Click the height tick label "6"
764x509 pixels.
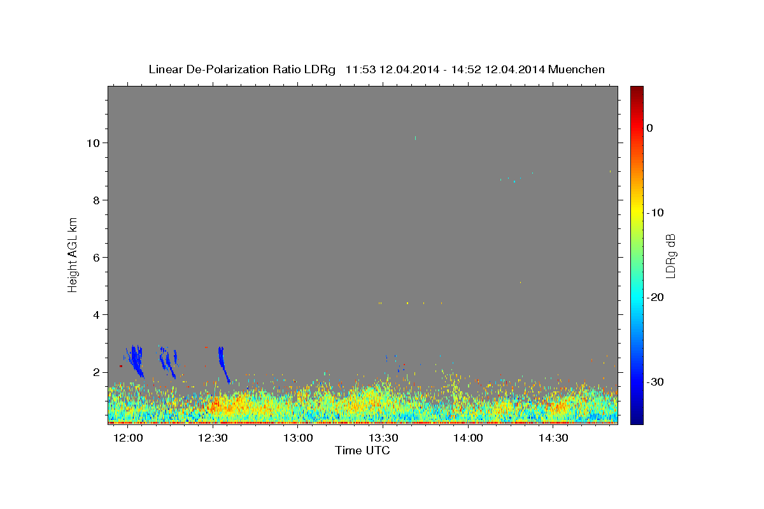tap(96, 257)
